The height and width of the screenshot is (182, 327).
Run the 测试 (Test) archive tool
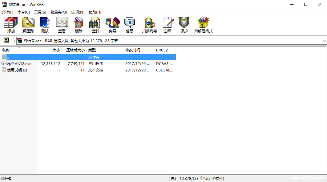pyautogui.click(x=45, y=25)
